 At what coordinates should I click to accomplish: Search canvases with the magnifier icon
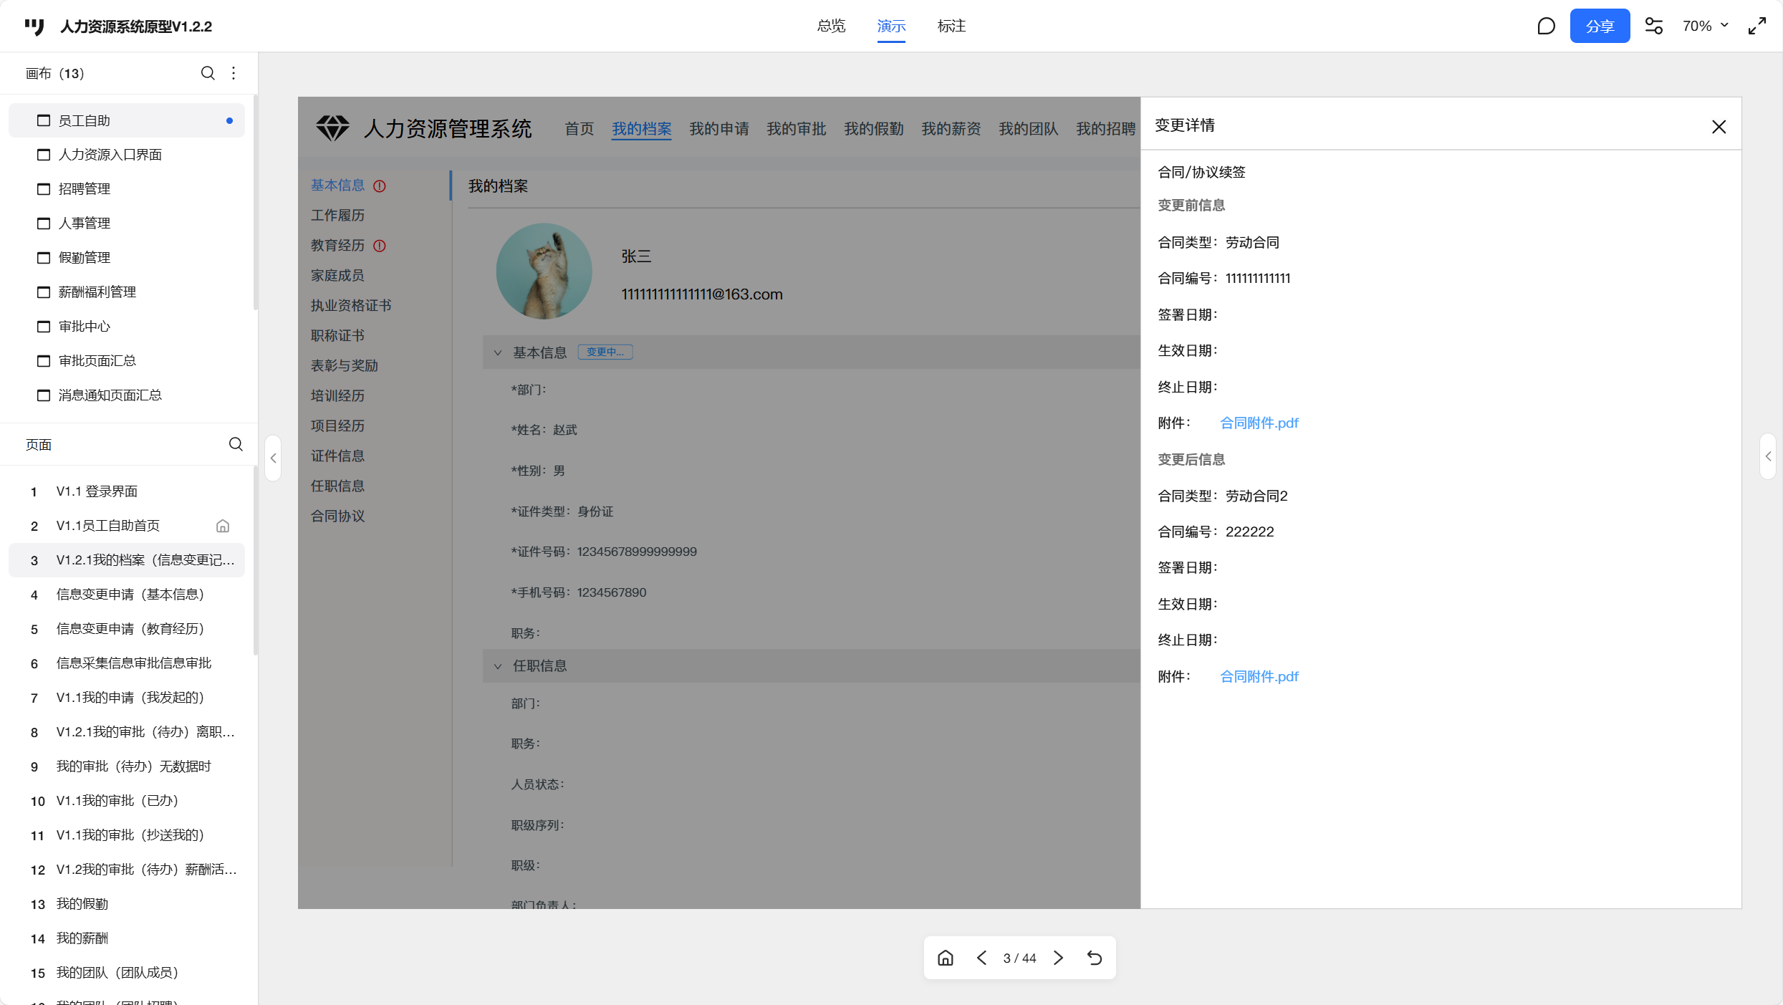pos(208,73)
